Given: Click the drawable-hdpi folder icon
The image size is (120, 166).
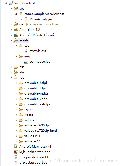Looking at the screenshot, I should (21, 83).
